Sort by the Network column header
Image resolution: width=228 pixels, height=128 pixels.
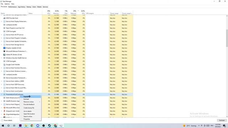[72, 12]
